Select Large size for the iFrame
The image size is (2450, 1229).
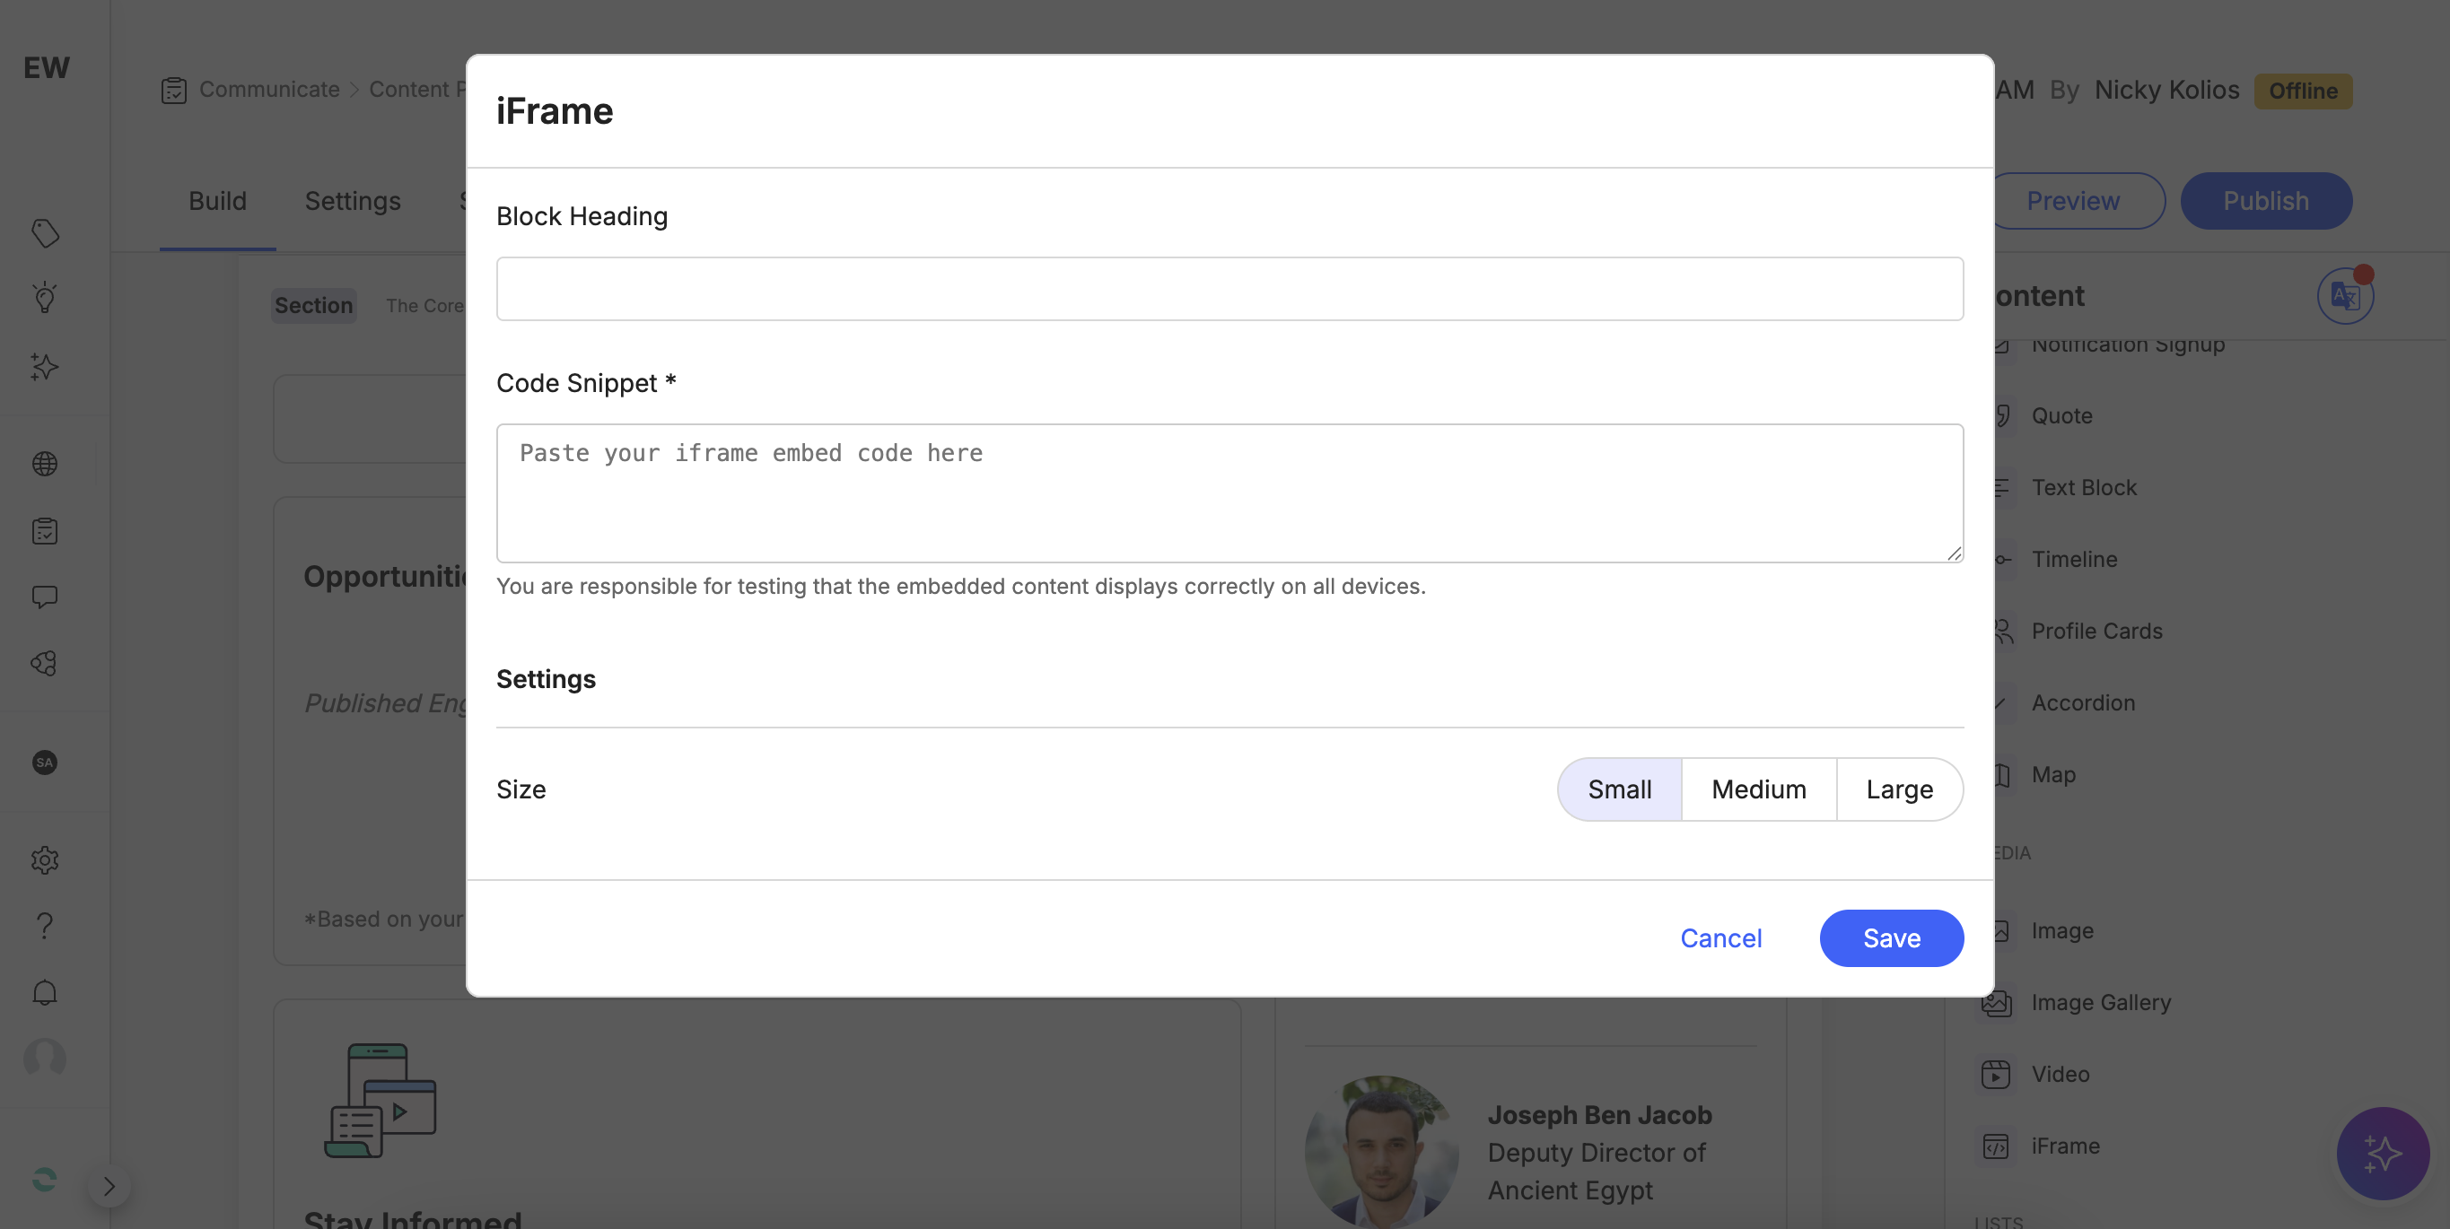pyautogui.click(x=1898, y=789)
